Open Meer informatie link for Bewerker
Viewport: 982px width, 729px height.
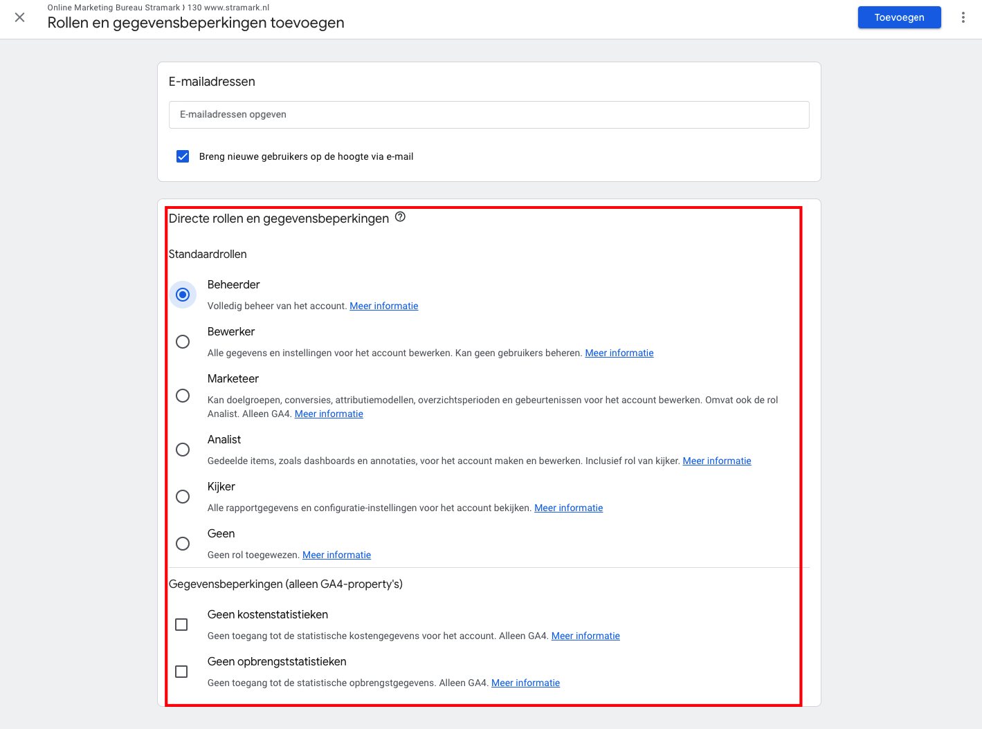619,353
